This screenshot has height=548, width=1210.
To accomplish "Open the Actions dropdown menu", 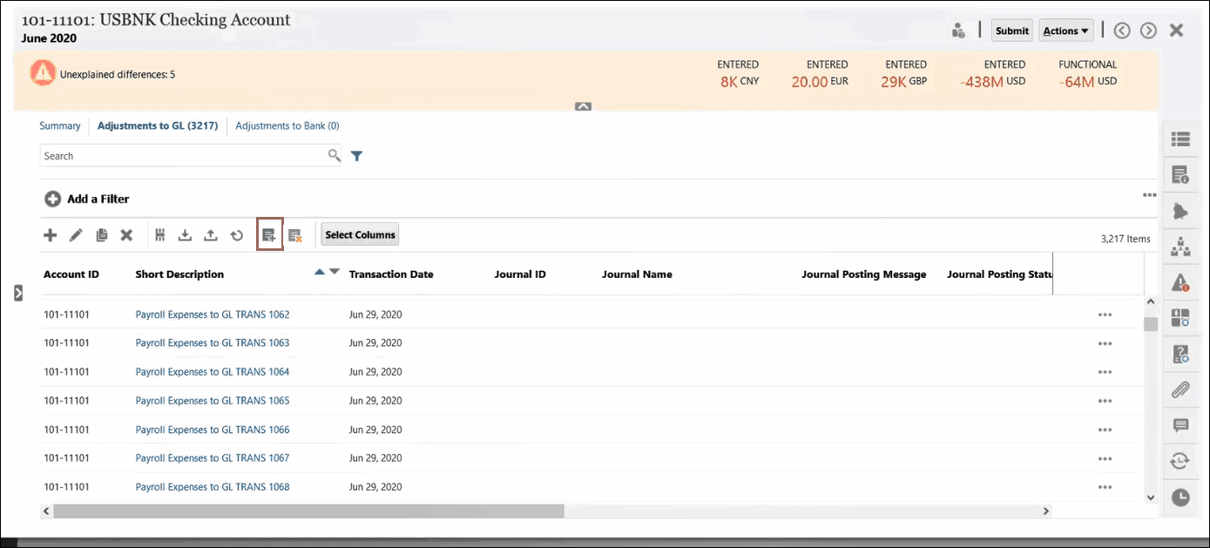I will coord(1066,30).
